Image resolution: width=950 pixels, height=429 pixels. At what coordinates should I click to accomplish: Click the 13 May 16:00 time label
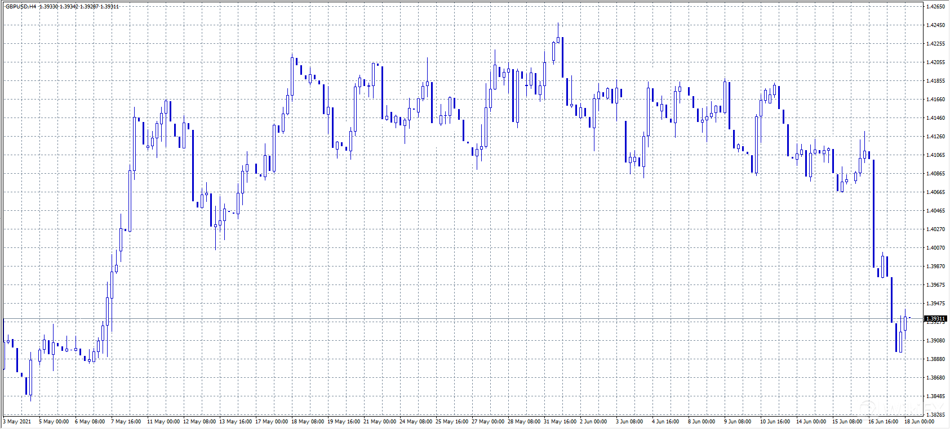[236, 422]
